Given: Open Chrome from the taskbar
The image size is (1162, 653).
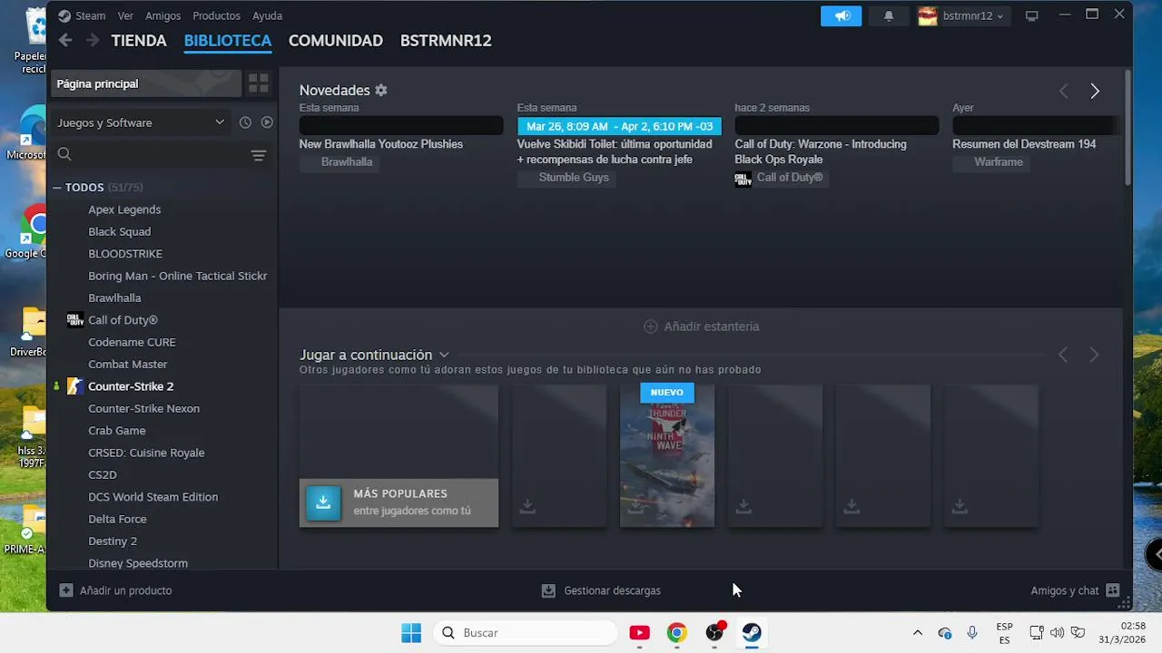Looking at the screenshot, I should coord(676,633).
